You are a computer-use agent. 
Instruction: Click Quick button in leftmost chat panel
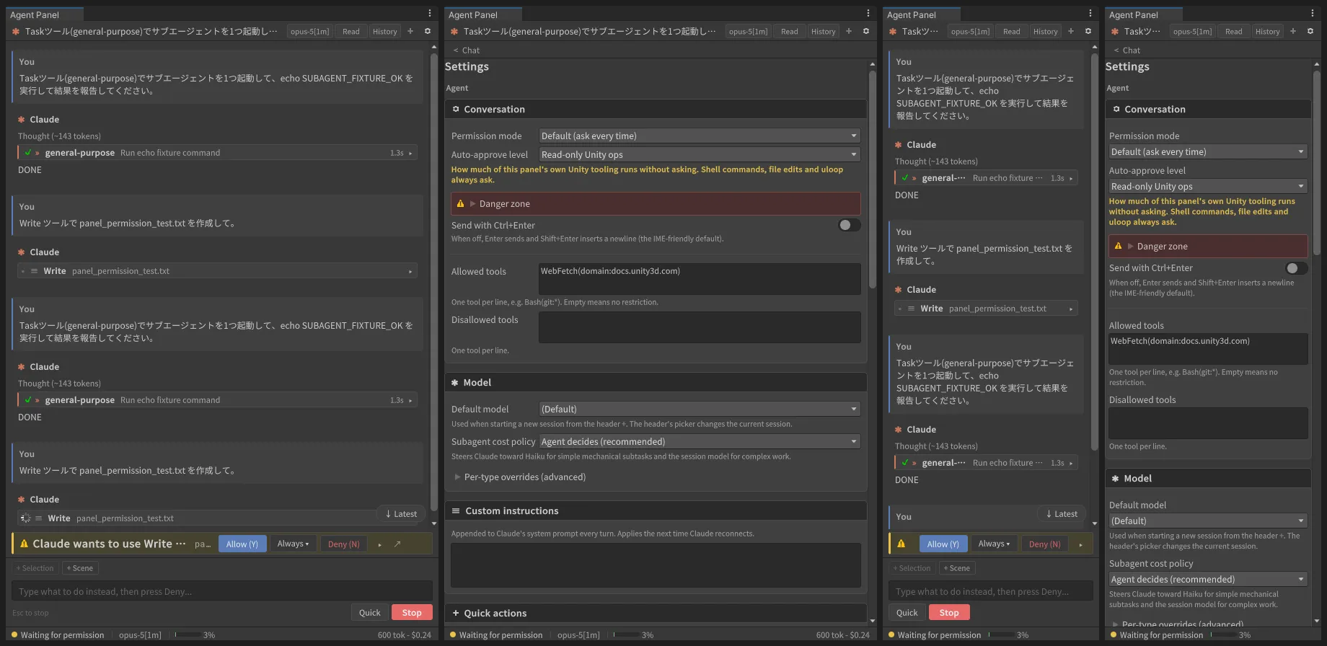pyautogui.click(x=370, y=612)
